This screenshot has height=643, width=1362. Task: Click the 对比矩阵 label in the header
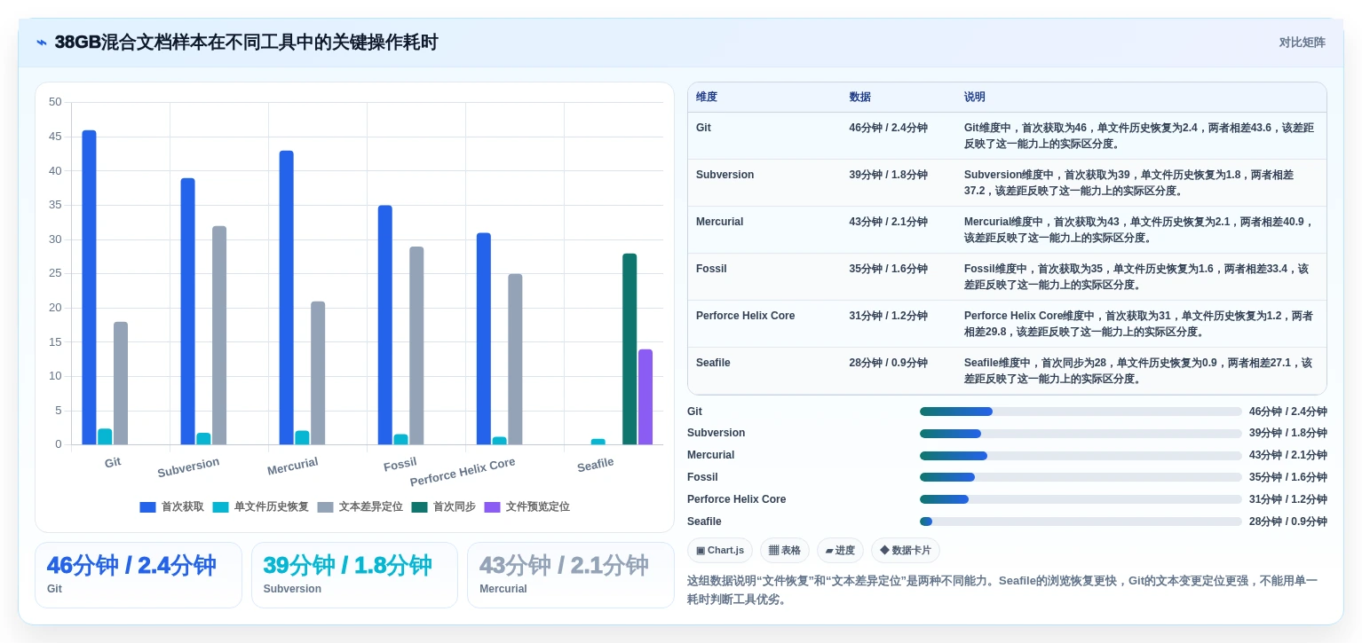point(1302,43)
